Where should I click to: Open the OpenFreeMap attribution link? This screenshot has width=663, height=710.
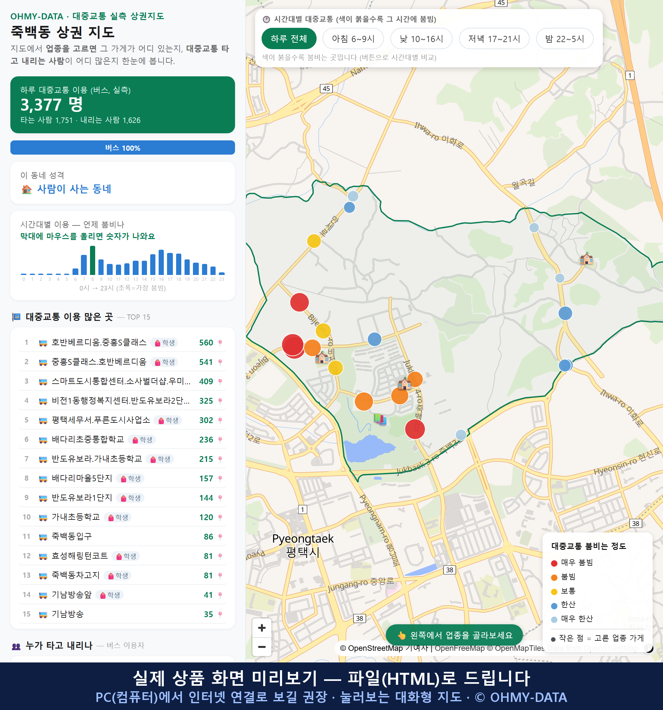[x=460, y=648]
